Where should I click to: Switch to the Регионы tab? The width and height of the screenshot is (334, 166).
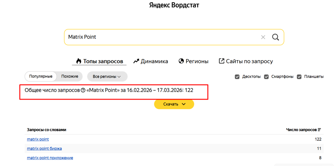193,61
